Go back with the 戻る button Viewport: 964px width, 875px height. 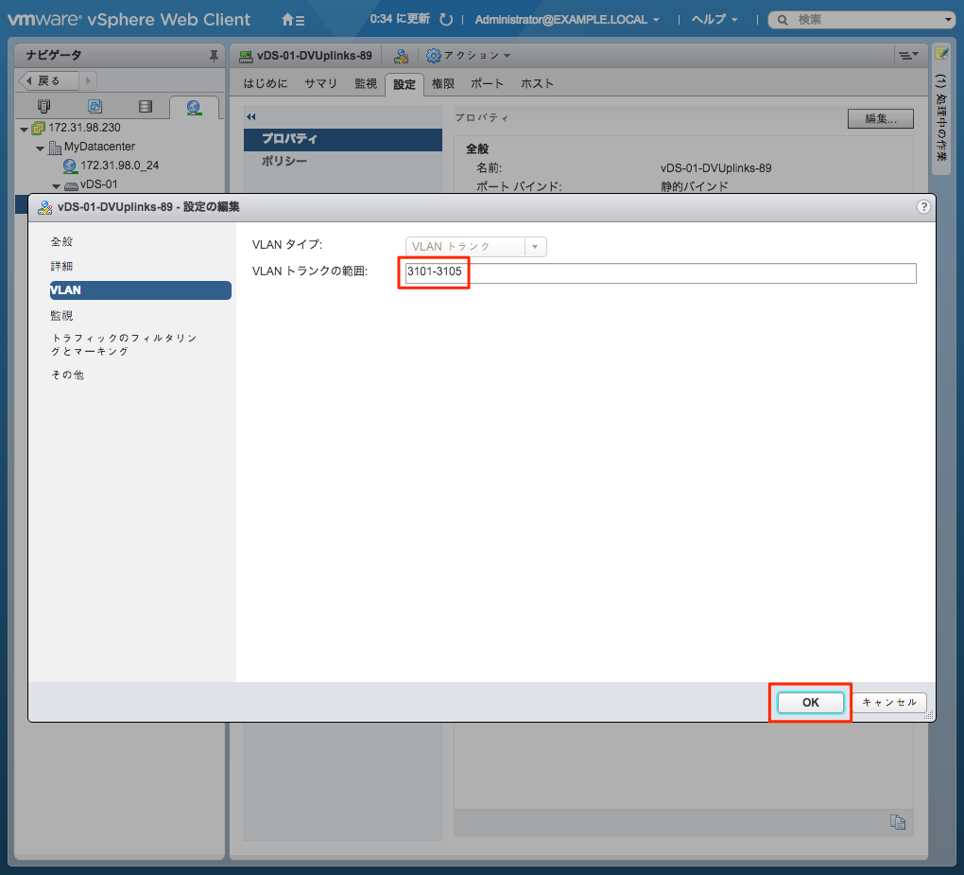[x=48, y=80]
